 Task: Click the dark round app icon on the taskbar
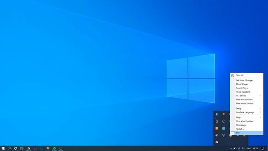[61, 148]
